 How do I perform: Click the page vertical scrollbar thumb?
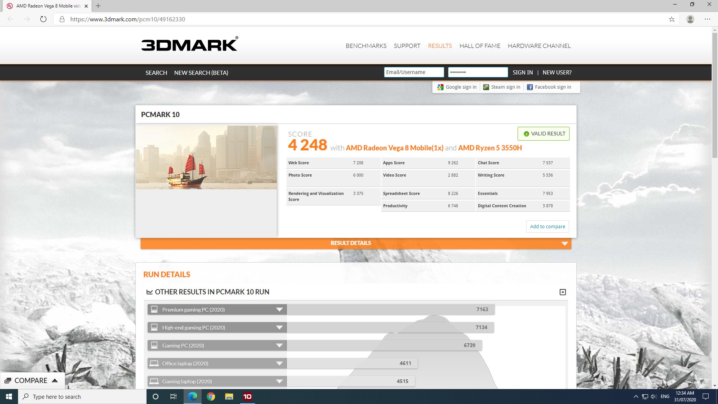715,95
